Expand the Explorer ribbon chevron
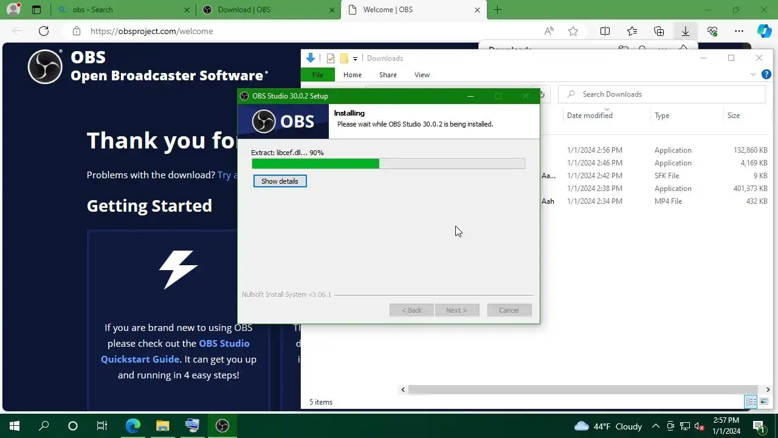Image resolution: width=778 pixels, height=438 pixels. click(752, 74)
